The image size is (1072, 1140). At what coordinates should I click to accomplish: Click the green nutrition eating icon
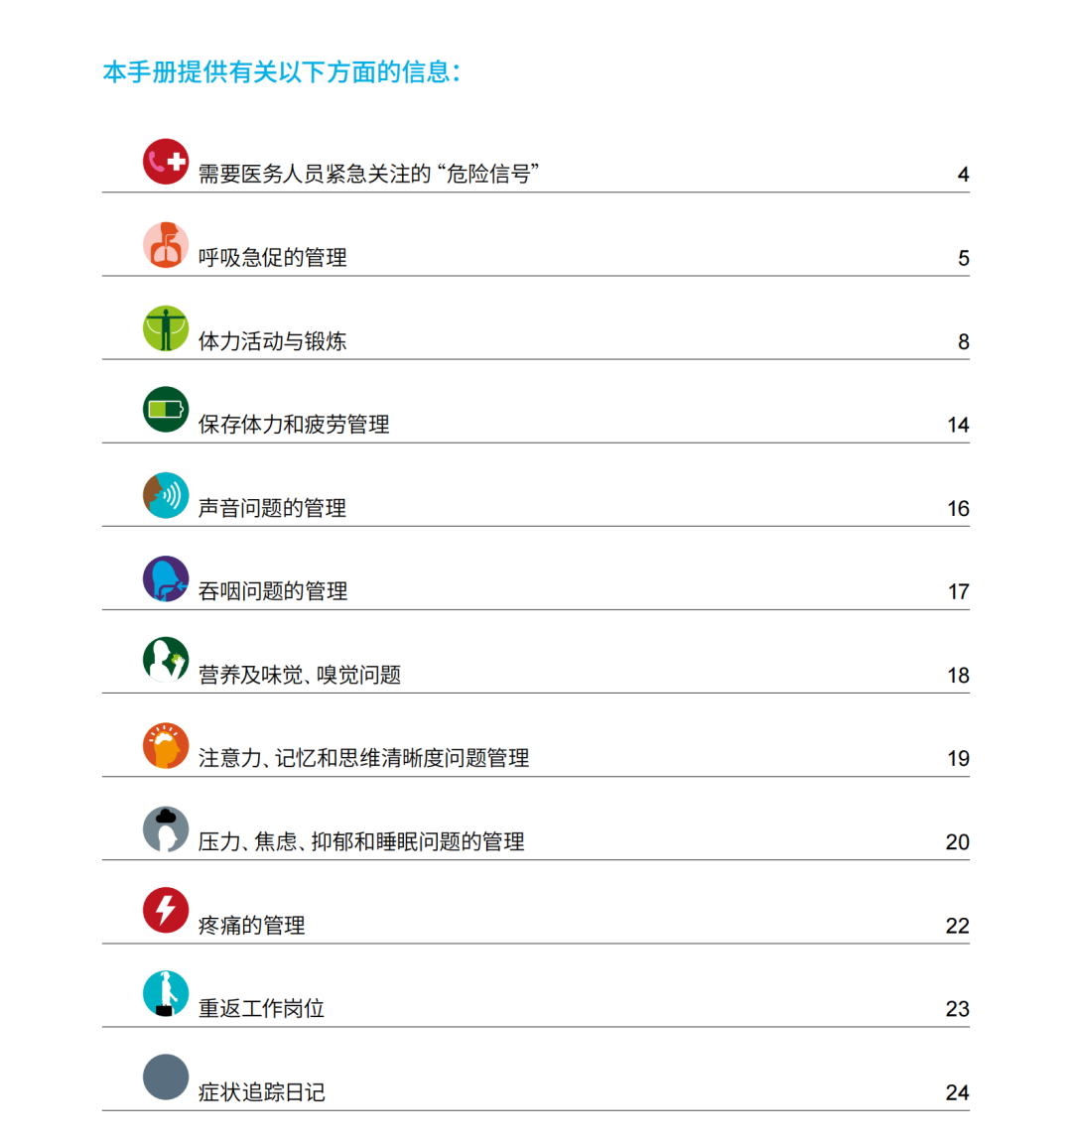165,660
